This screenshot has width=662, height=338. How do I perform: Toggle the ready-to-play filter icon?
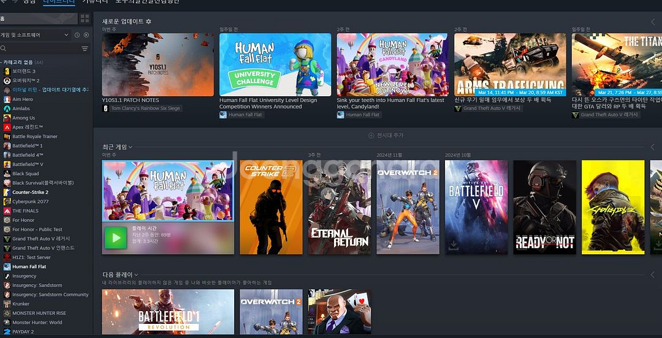click(86, 35)
